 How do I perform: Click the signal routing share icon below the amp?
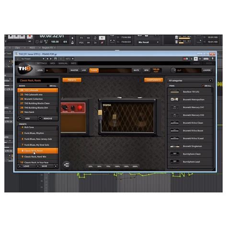click(67, 165)
